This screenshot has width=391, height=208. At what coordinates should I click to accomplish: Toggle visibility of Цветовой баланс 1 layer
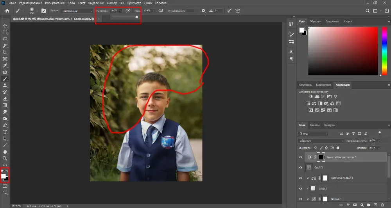click(x=301, y=178)
